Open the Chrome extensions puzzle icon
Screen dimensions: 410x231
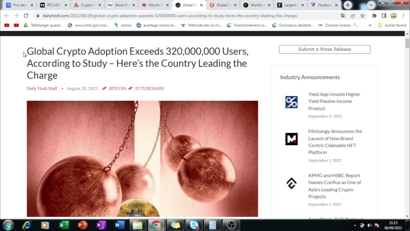coord(374,16)
